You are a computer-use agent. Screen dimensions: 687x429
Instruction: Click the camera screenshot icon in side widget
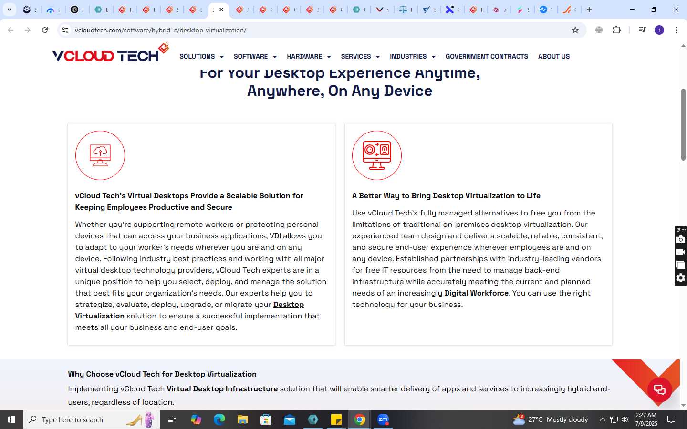coord(681,239)
